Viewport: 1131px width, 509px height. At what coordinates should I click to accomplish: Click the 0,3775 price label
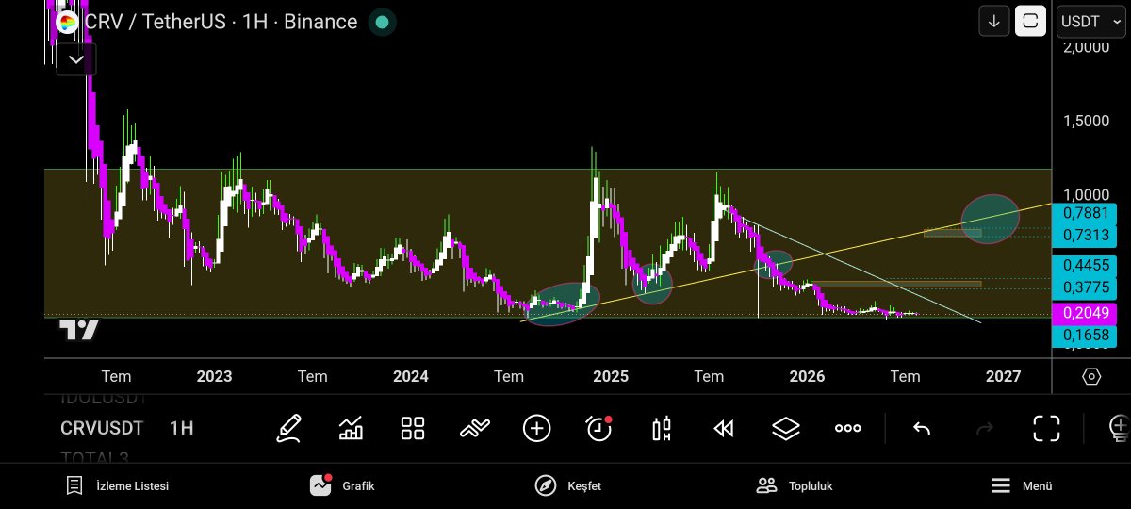[x=1085, y=287]
